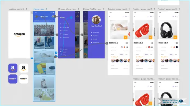The height and width of the screenshot is (106, 190).
Task: Select the purple 'amazon' wordmark app icon
Action: coord(13,79)
